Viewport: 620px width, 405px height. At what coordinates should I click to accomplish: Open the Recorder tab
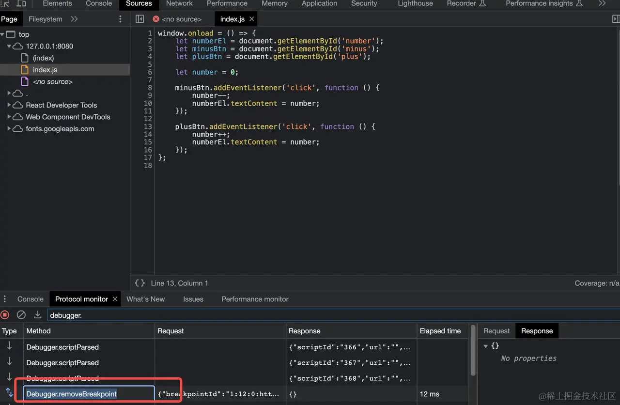point(466,3)
